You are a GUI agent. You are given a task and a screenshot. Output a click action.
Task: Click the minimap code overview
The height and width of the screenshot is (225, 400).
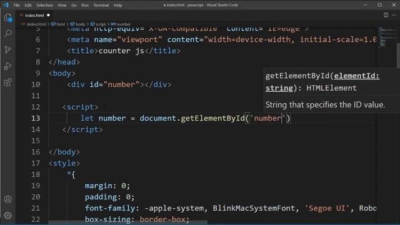point(387,37)
